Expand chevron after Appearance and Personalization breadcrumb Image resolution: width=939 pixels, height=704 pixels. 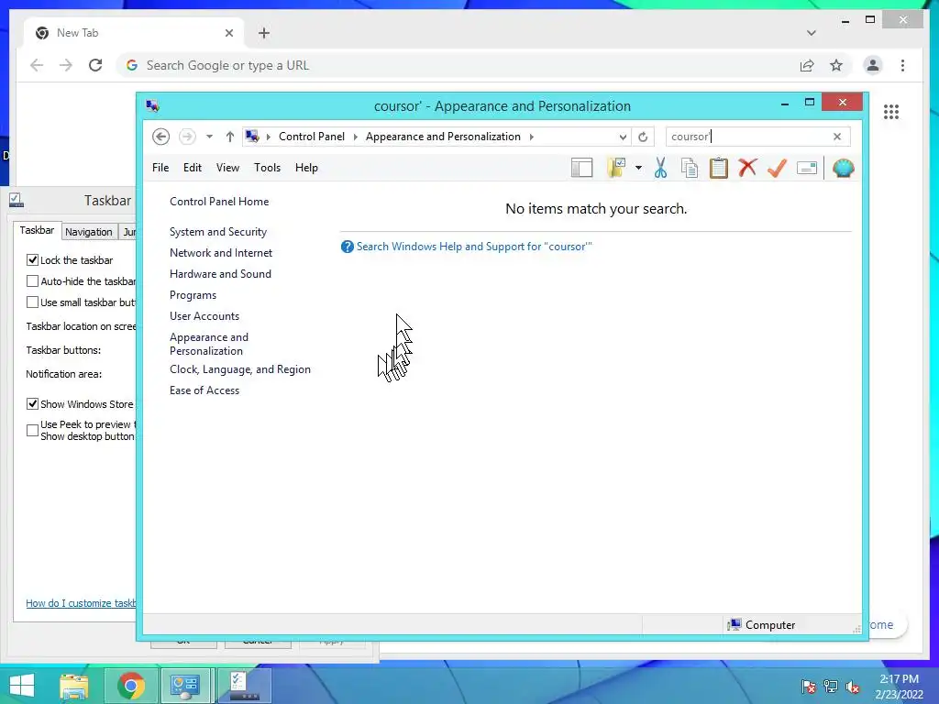(x=531, y=137)
